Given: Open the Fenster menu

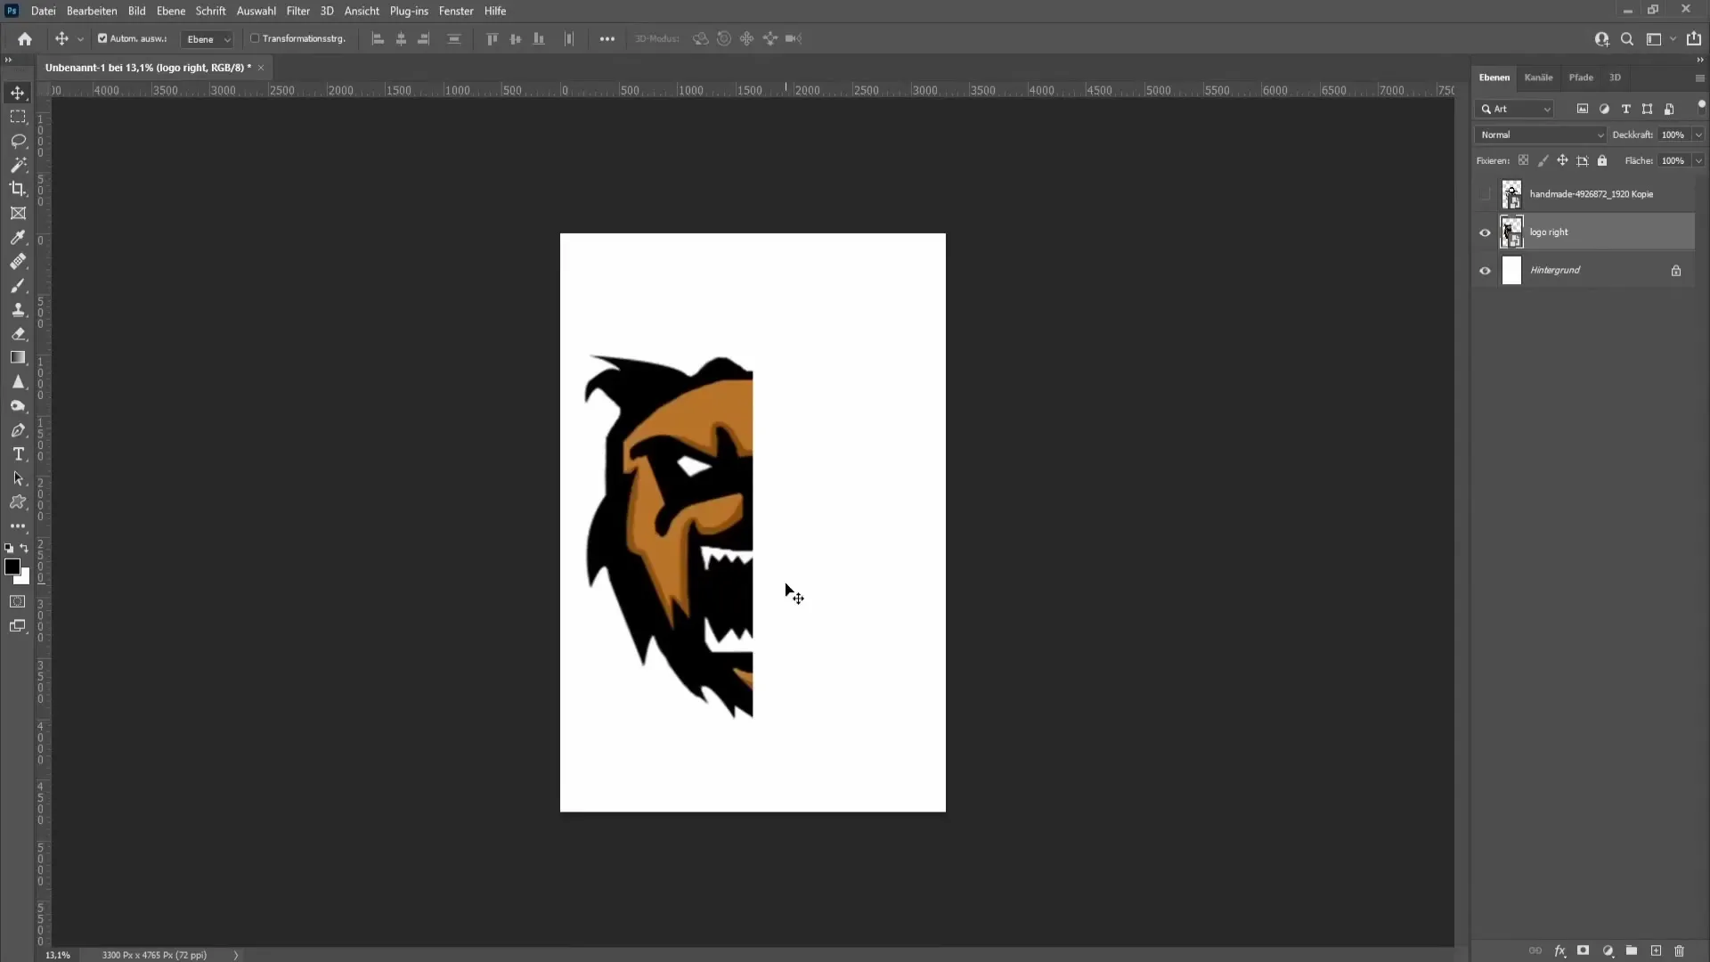Looking at the screenshot, I should [457, 11].
